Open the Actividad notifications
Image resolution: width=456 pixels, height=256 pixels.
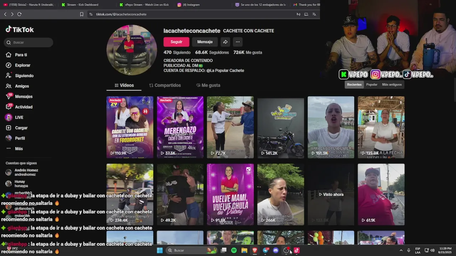point(19,107)
